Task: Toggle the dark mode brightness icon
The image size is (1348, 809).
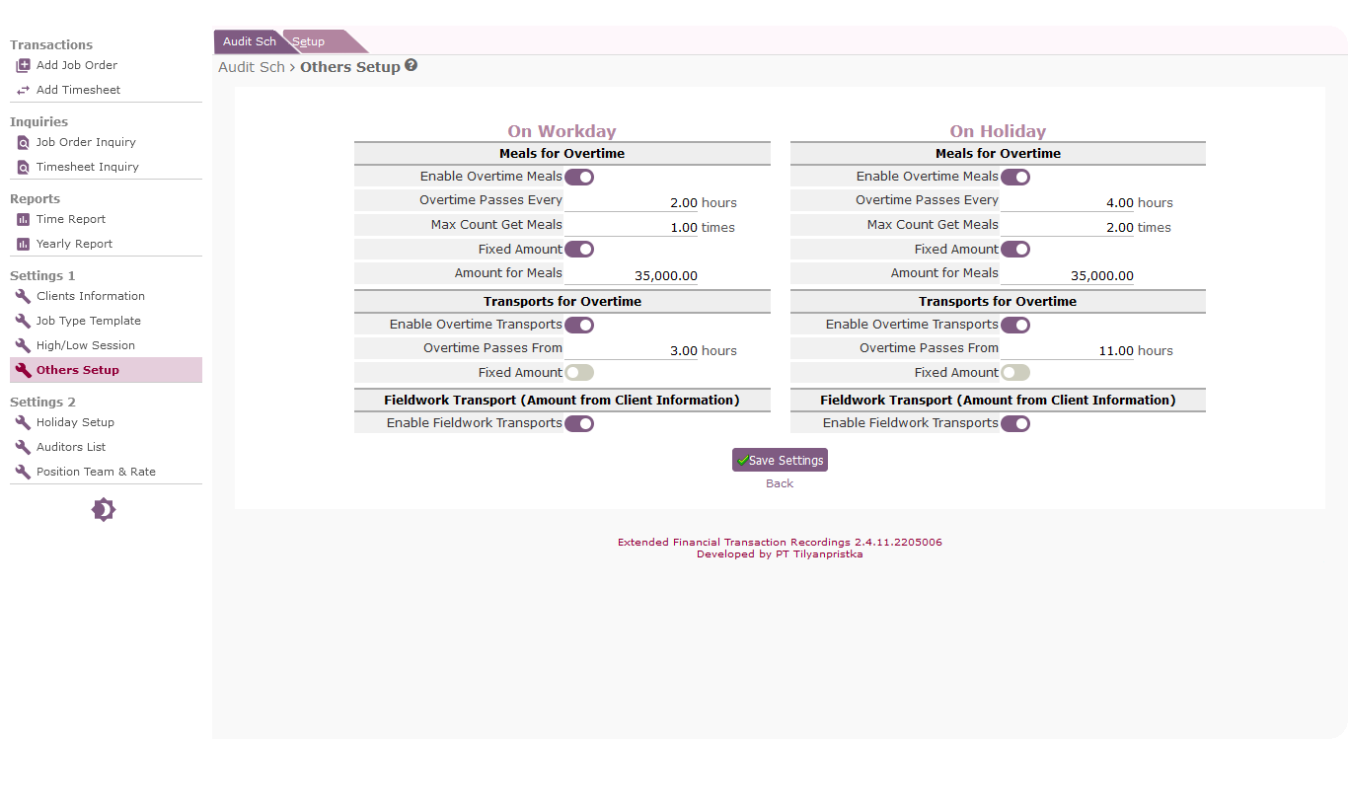Action: (x=104, y=510)
